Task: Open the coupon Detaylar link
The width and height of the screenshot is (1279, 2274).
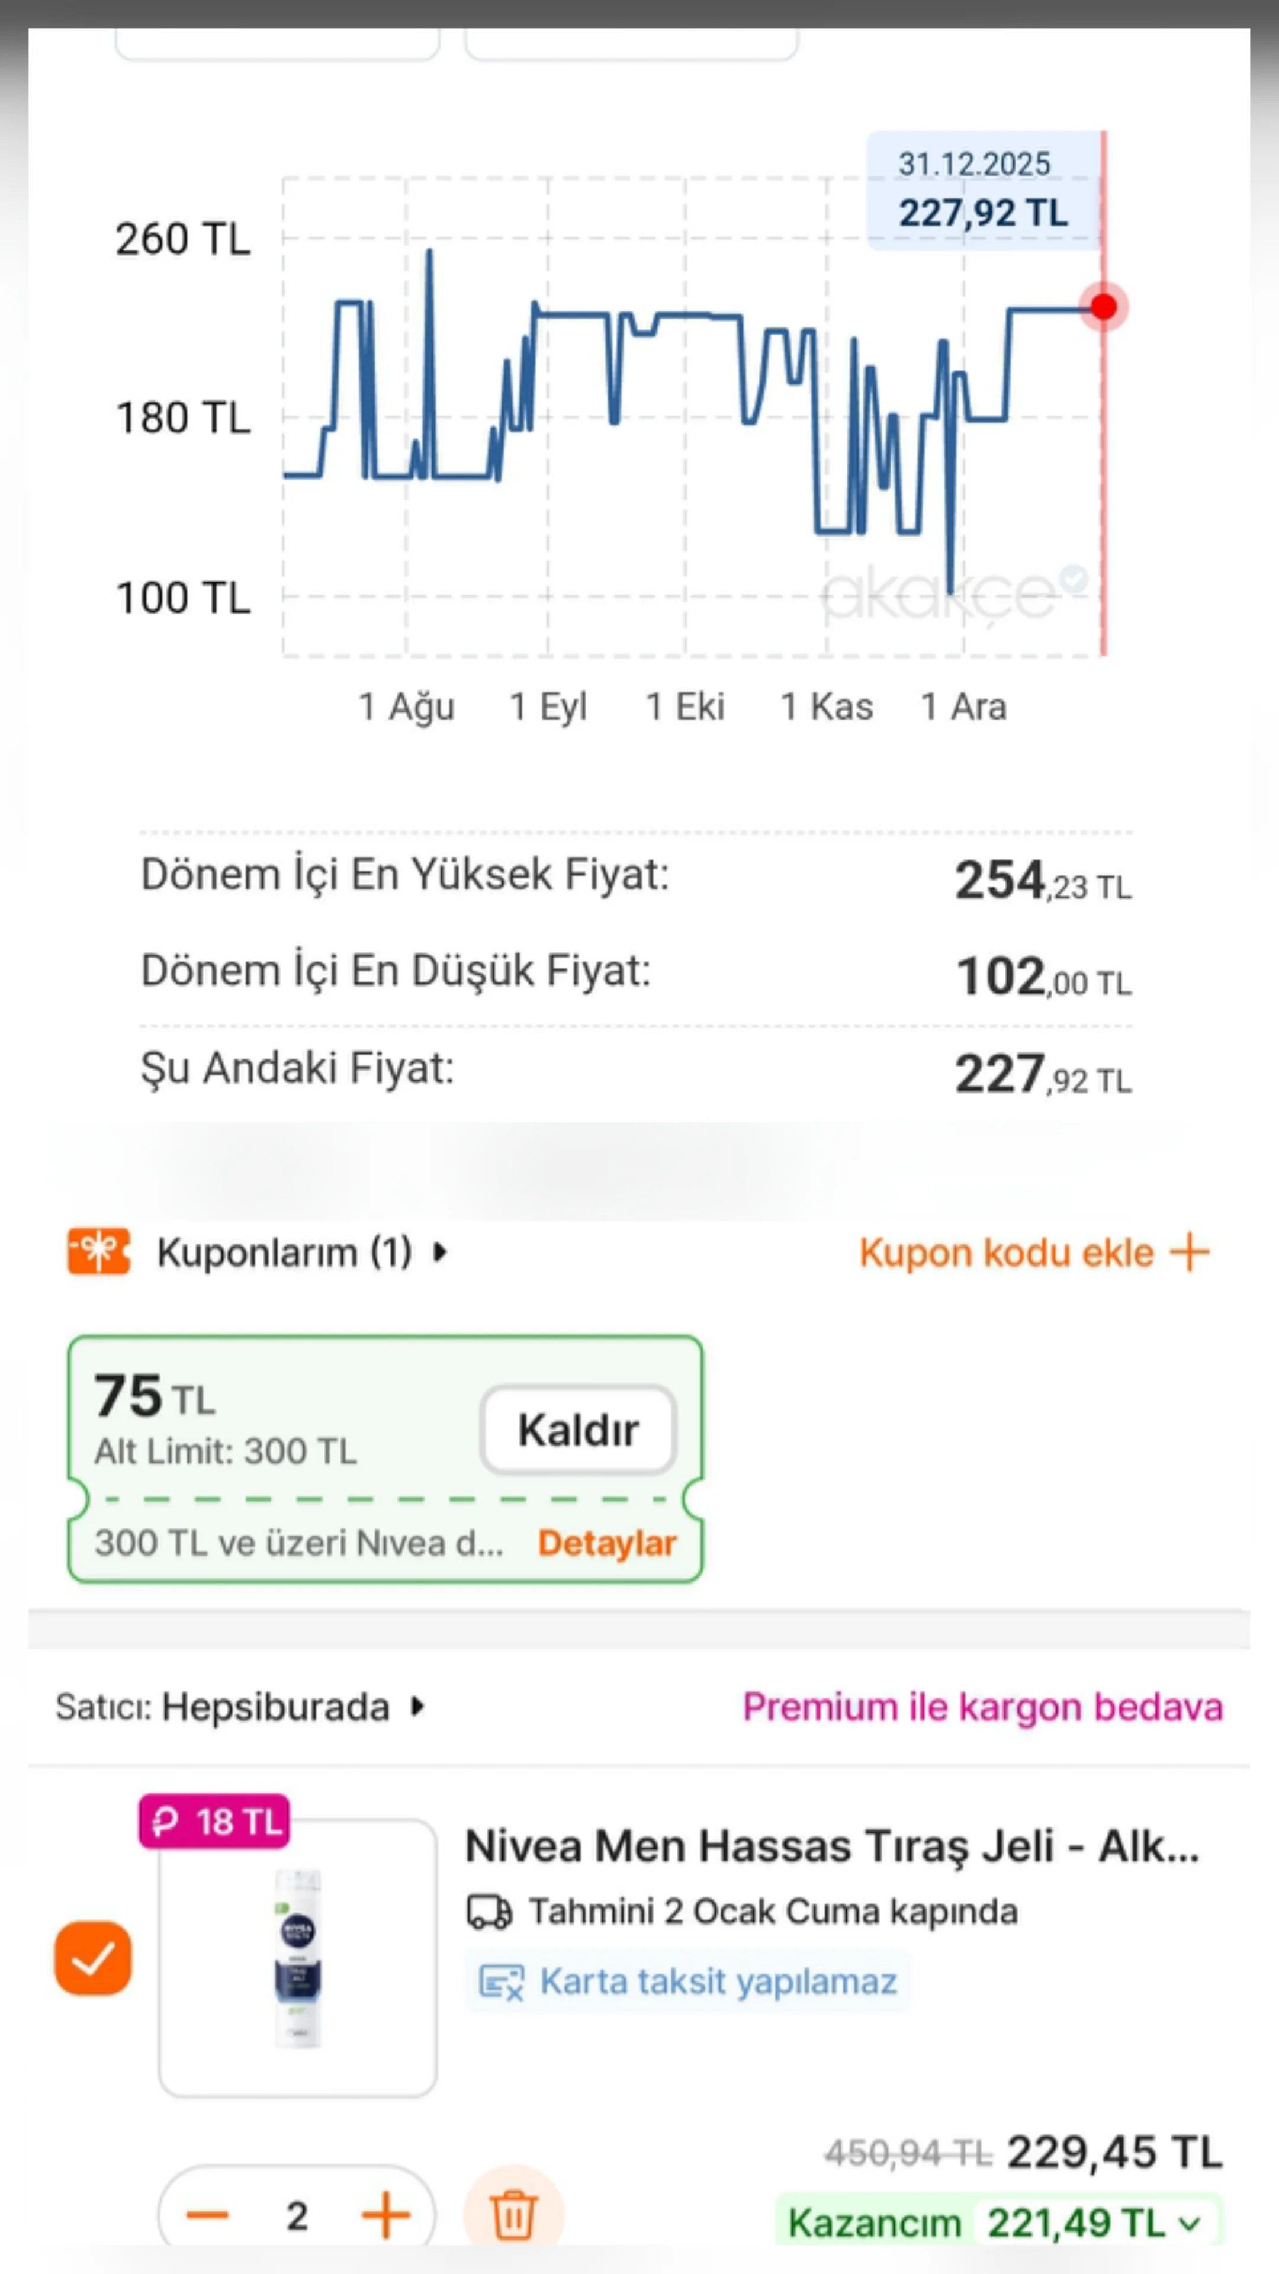Action: (608, 1543)
